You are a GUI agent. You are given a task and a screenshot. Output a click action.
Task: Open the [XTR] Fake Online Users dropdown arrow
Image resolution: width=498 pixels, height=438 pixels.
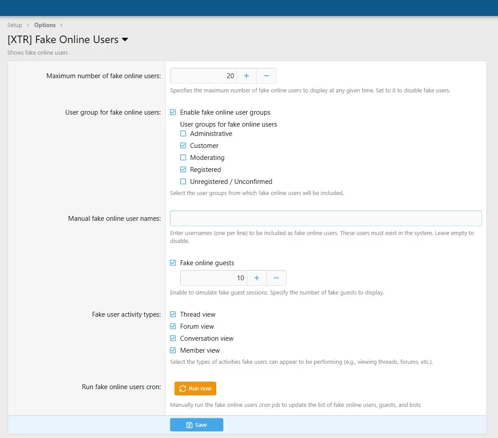tap(125, 40)
